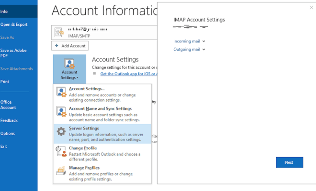Open the Open & Export page
Image resolution: width=316 pixels, height=191 pixels.
(x=14, y=24)
